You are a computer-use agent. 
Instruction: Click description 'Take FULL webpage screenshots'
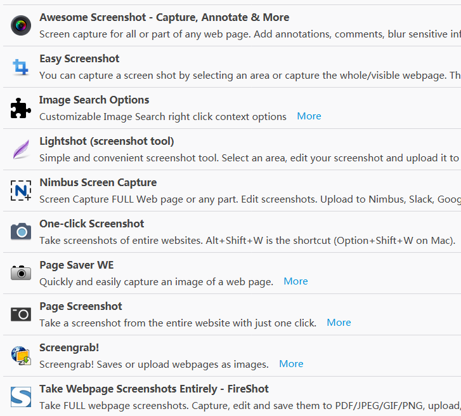pyautogui.click(x=250, y=406)
